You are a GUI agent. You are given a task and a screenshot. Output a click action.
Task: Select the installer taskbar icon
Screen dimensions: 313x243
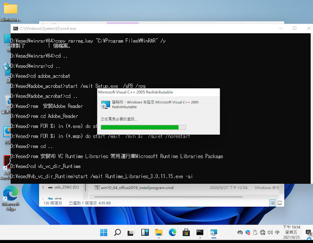point(214,232)
